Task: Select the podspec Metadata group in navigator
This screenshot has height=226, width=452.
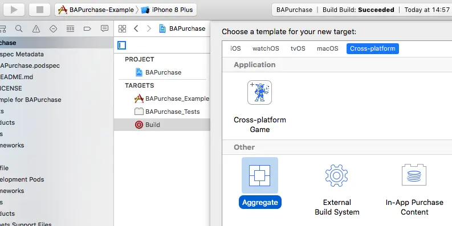Action: 22,54
